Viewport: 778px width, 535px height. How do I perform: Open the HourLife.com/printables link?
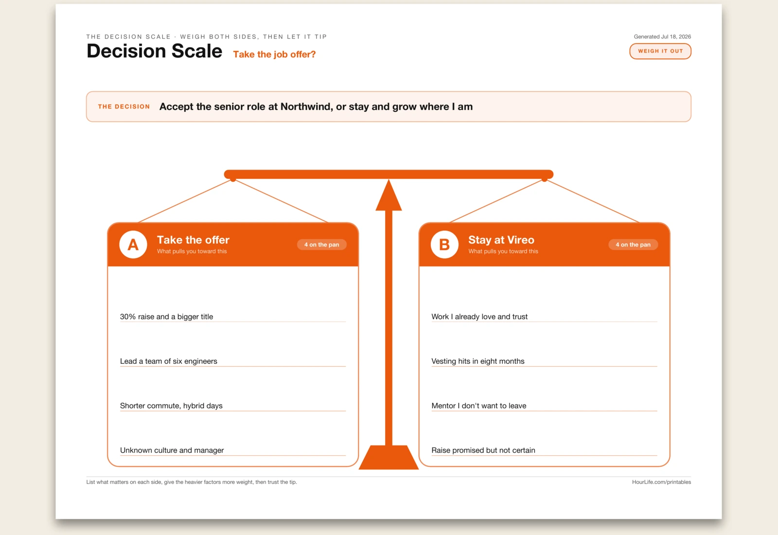pyautogui.click(x=661, y=482)
